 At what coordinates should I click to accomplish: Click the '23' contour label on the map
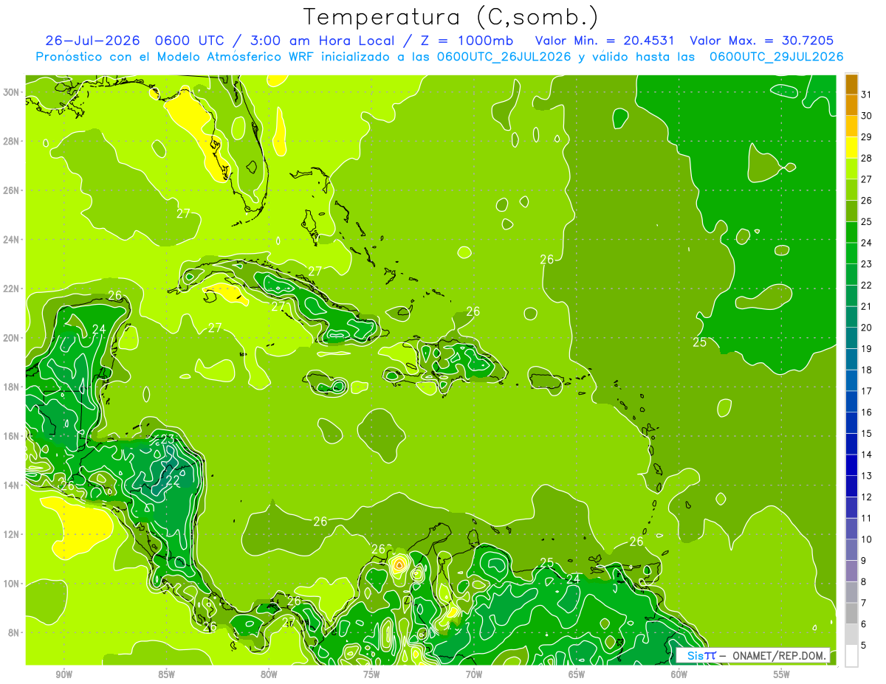coord(168,439)
